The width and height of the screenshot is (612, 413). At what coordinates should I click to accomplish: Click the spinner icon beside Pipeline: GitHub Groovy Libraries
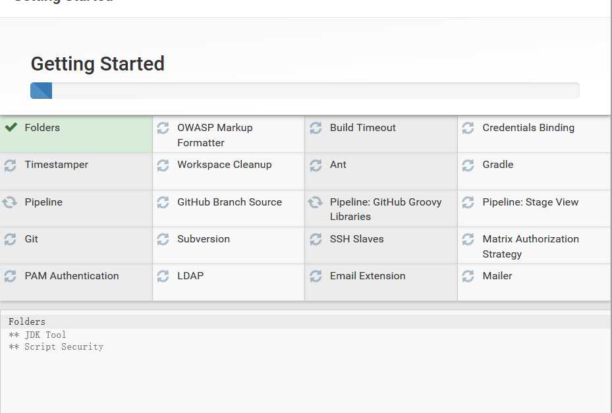click(315, 202)
